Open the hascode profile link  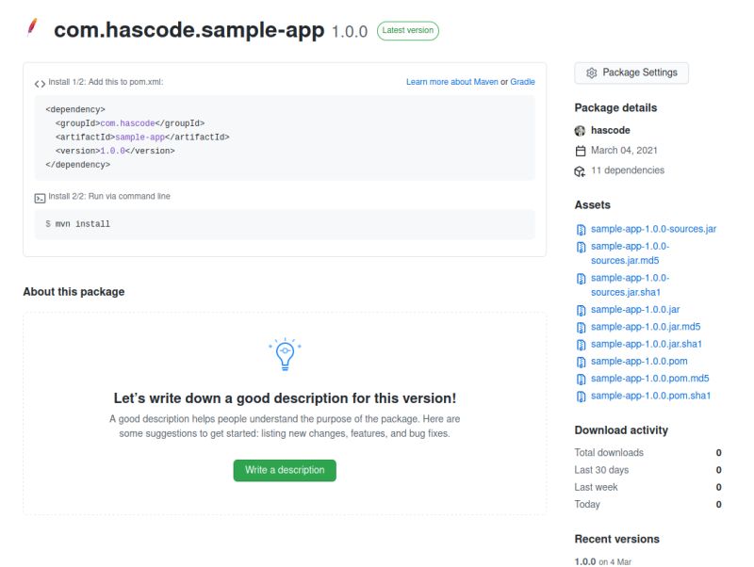(x=610, y=130)
